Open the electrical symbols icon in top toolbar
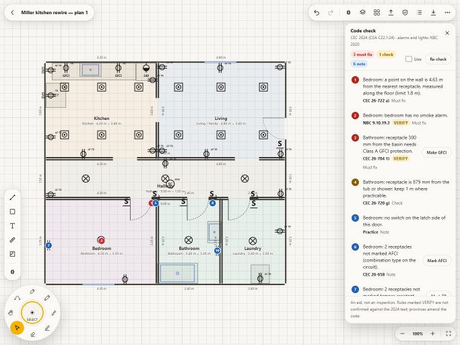The height and width of the screenshot is (345, 460). click(348, 13)
